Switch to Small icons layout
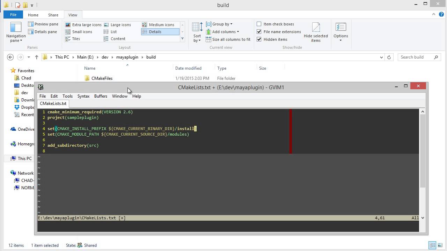447x251 pixels. (x=79, y=32)
